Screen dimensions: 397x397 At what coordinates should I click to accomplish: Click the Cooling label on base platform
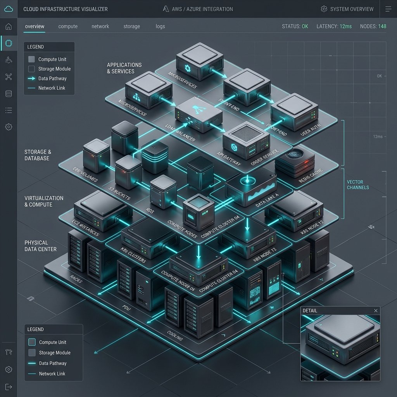point(175,335)
